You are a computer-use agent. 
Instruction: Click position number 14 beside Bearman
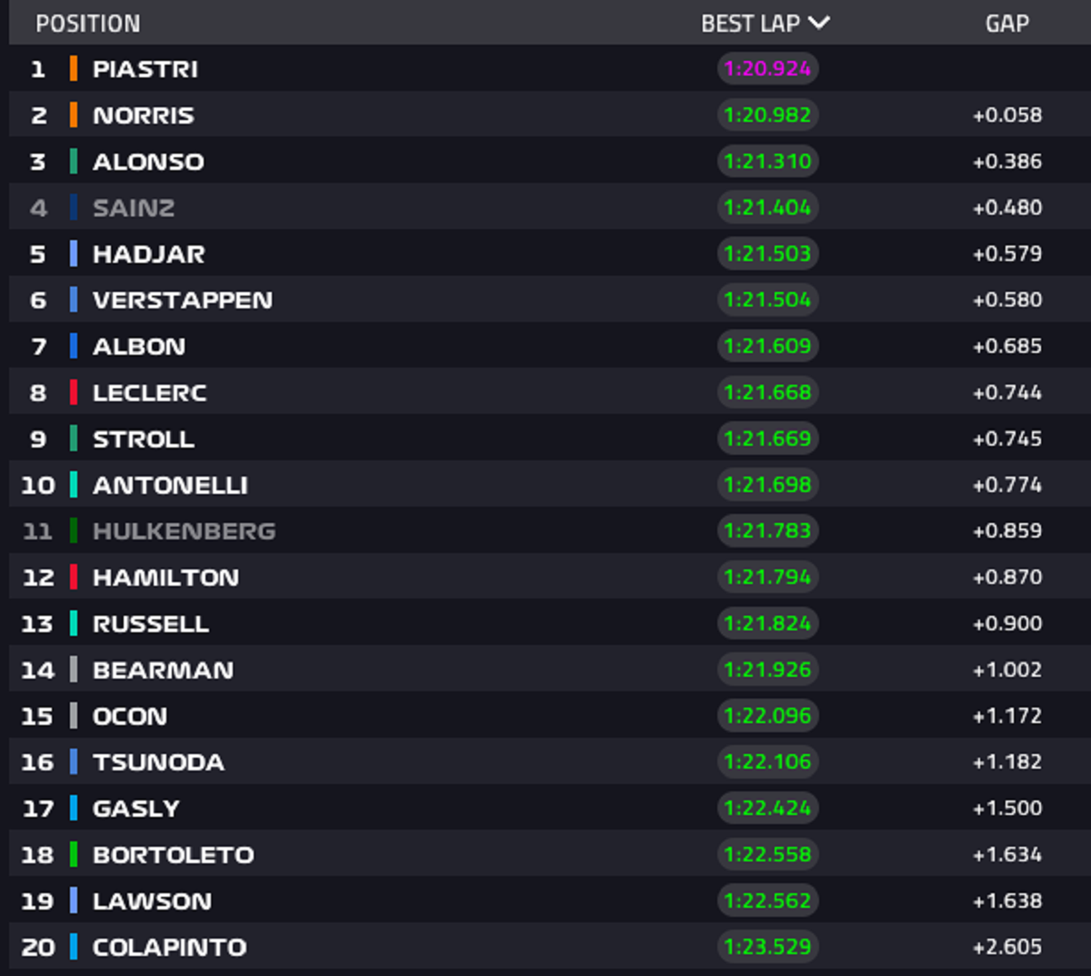click(x=37, y=670)
